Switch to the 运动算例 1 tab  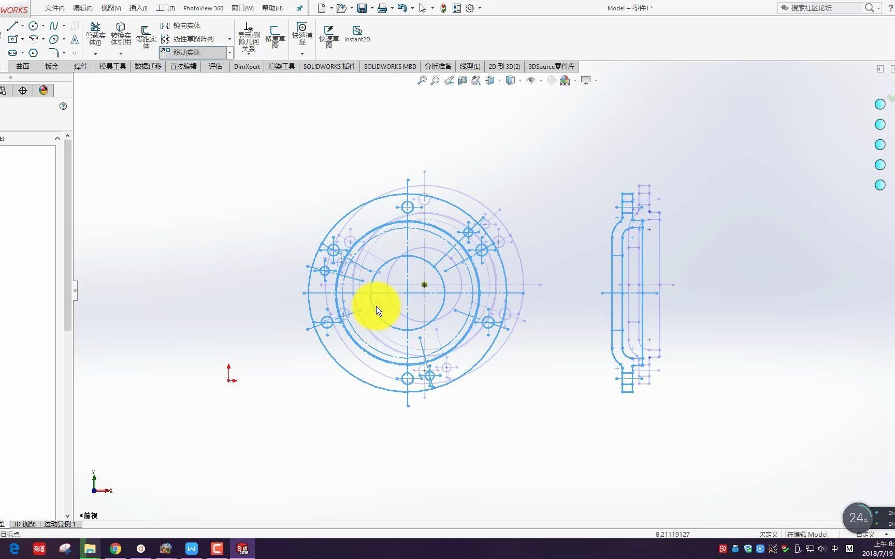pos(60,524)
